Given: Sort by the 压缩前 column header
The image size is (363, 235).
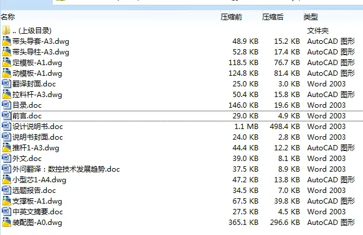Looking at the screenshot, I should click(x=231, y=17).
